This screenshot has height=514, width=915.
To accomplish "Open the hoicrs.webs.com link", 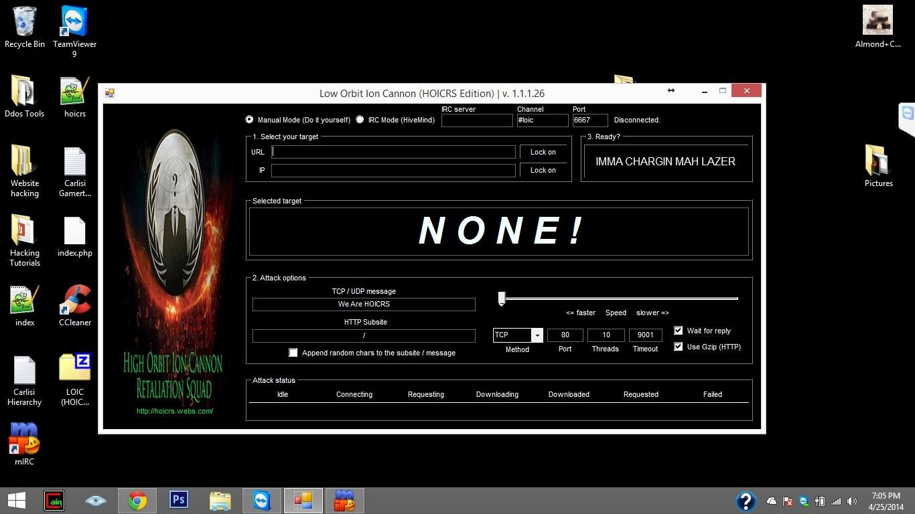I will pos(175,411).
